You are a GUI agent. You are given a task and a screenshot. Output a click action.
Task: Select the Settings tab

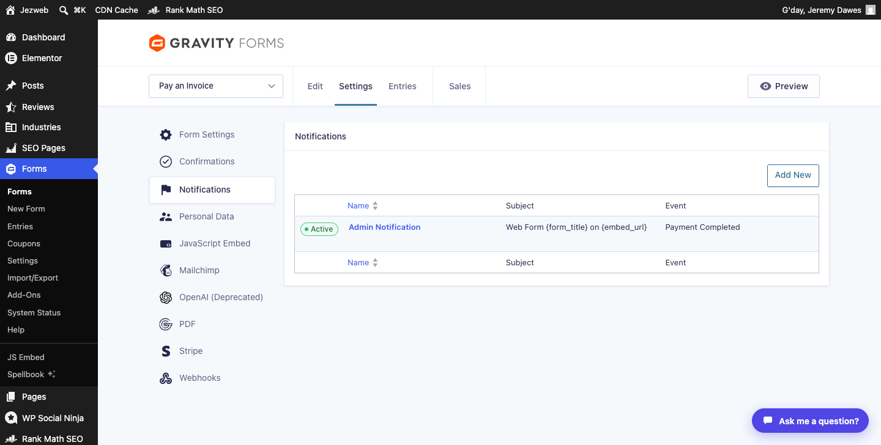(355, 86)
